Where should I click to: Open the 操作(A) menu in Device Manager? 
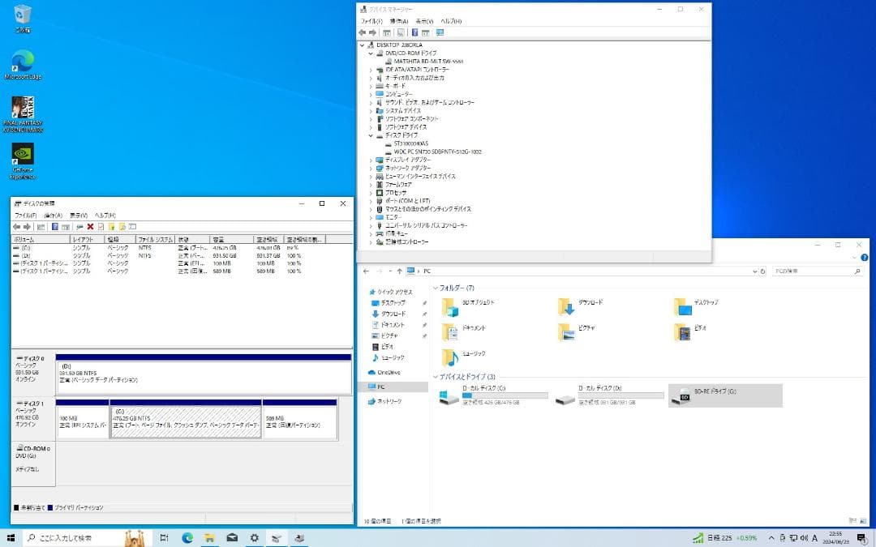pos(398,21)
